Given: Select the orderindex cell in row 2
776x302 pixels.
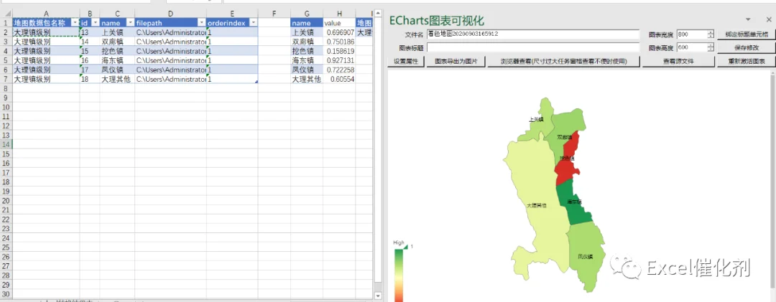Looking at the screenshot, I should (x=232, y=32).
